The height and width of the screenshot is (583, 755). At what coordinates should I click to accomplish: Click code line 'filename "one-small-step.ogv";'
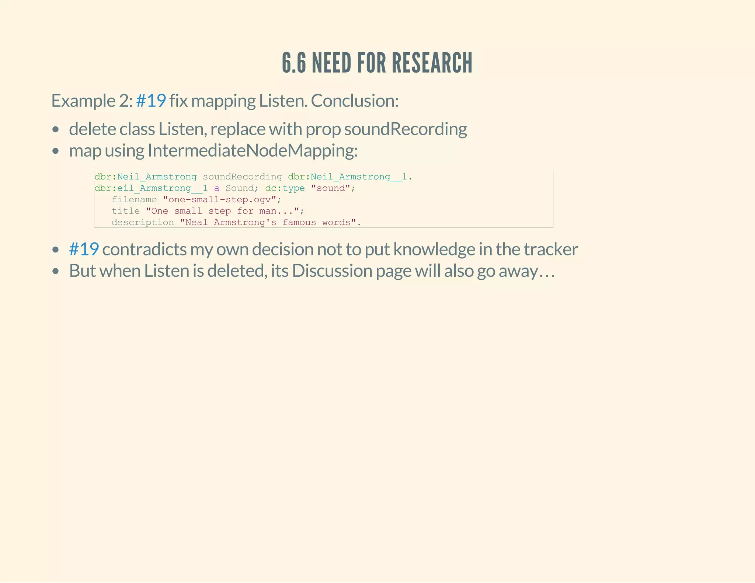(196, 200)
